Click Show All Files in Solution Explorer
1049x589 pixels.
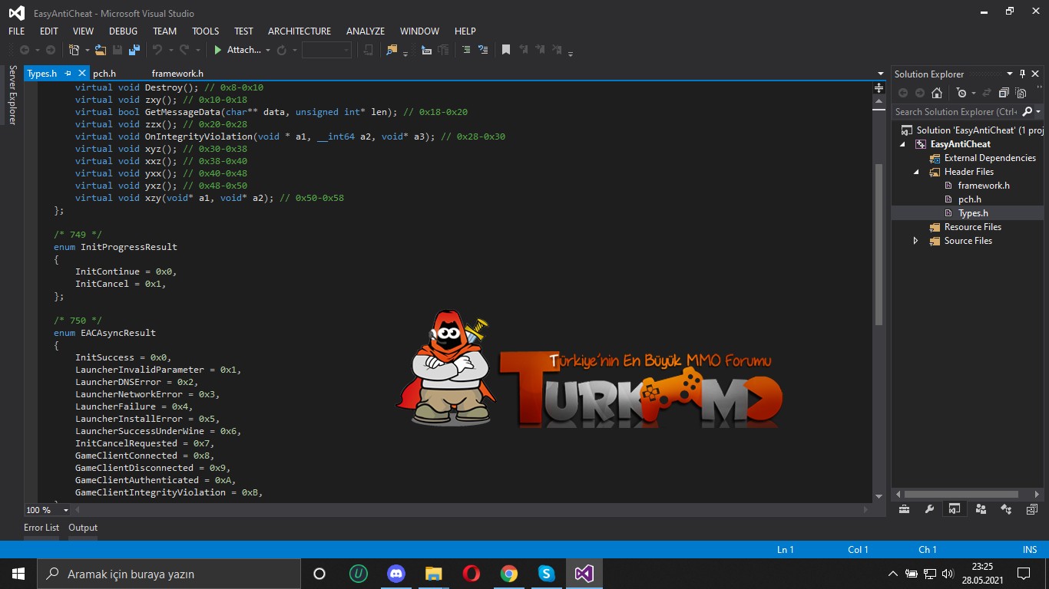[x=1021, y=93]
